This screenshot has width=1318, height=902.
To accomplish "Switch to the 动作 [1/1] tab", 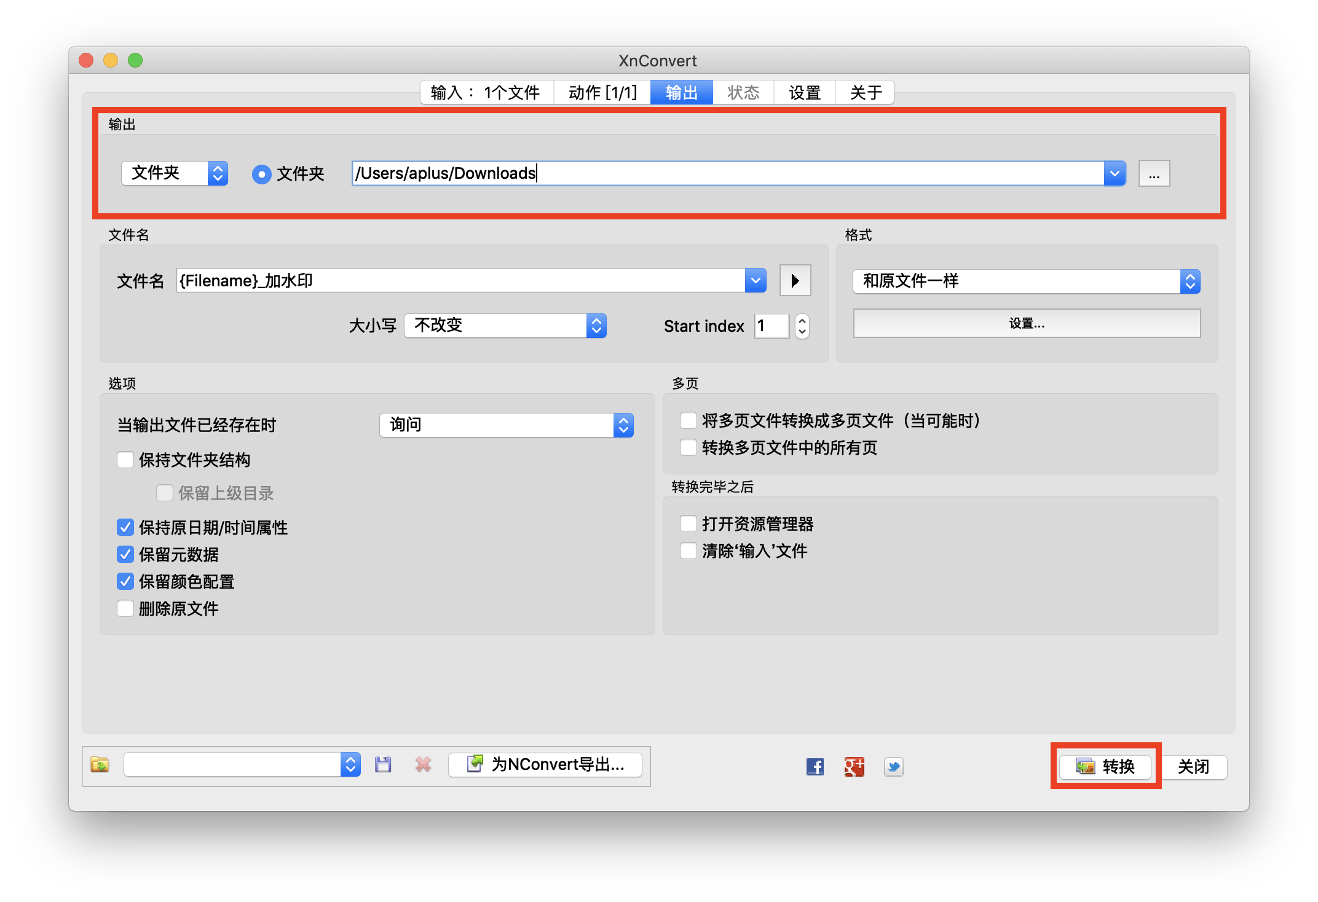I will tap(602, 93).
